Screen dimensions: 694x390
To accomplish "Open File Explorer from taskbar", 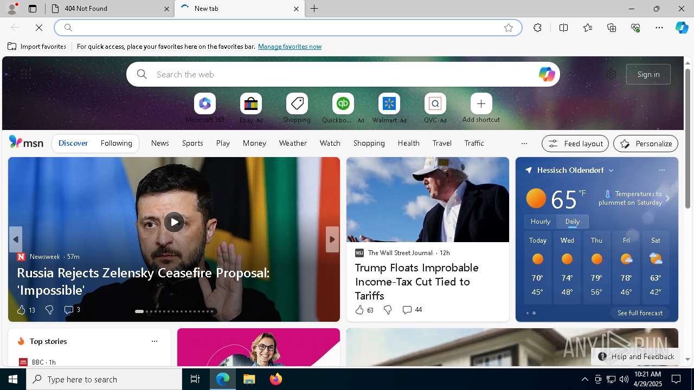I will coord(249,379).
